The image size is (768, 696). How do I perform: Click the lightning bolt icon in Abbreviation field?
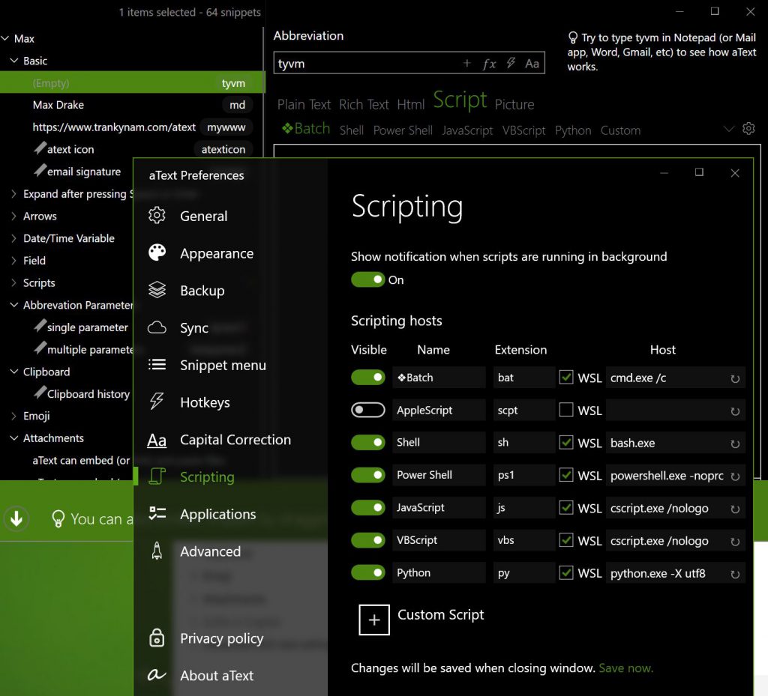pos(511,64)
